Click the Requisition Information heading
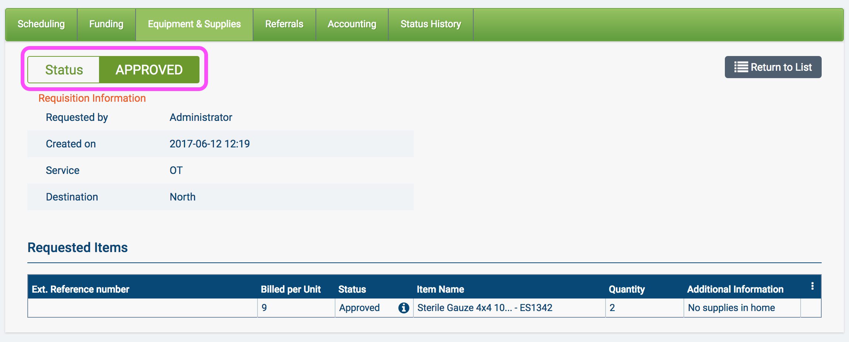This screenshot has height=342, width=849. pyautogui.click(x=92, y=98)
